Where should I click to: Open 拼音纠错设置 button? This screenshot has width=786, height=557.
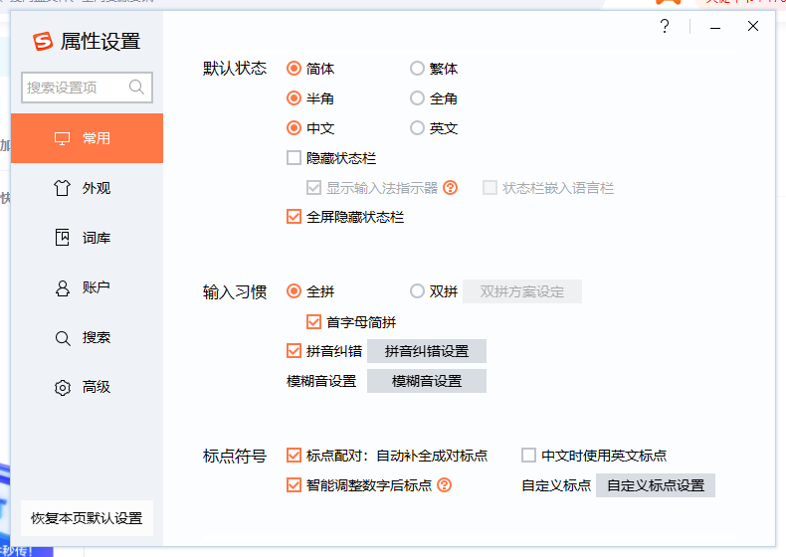427,351
